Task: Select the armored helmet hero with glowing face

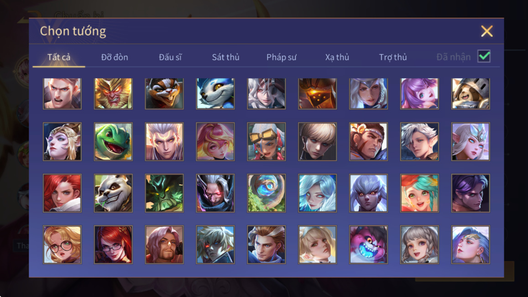Action: tap(317, 94)
